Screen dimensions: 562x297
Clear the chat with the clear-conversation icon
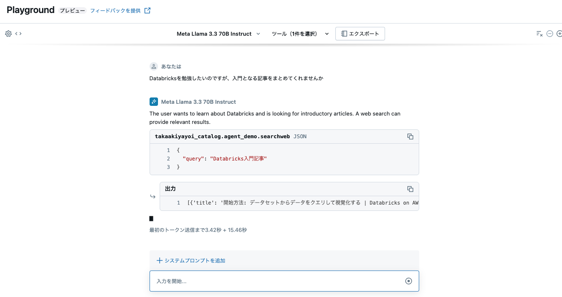(x=539, y=33)
